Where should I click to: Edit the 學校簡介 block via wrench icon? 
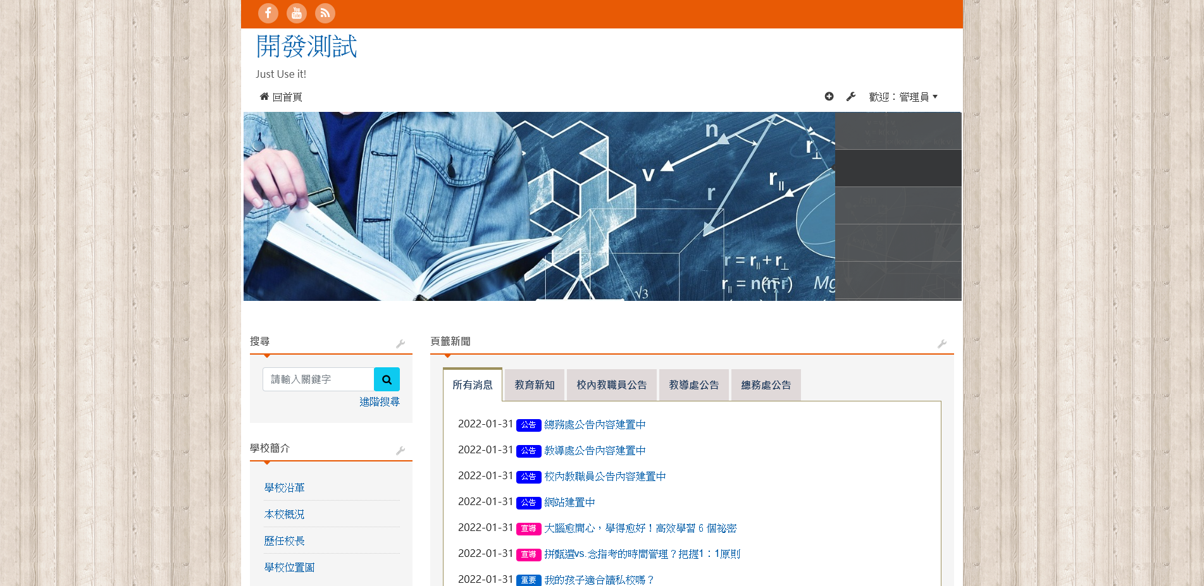[x=400, y=451]
